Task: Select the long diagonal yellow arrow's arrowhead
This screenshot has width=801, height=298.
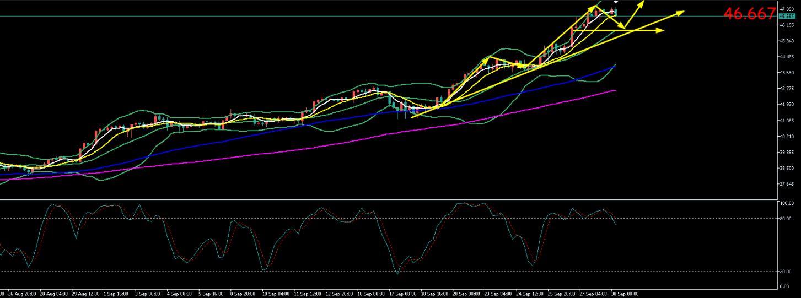Action: [680, 13]
